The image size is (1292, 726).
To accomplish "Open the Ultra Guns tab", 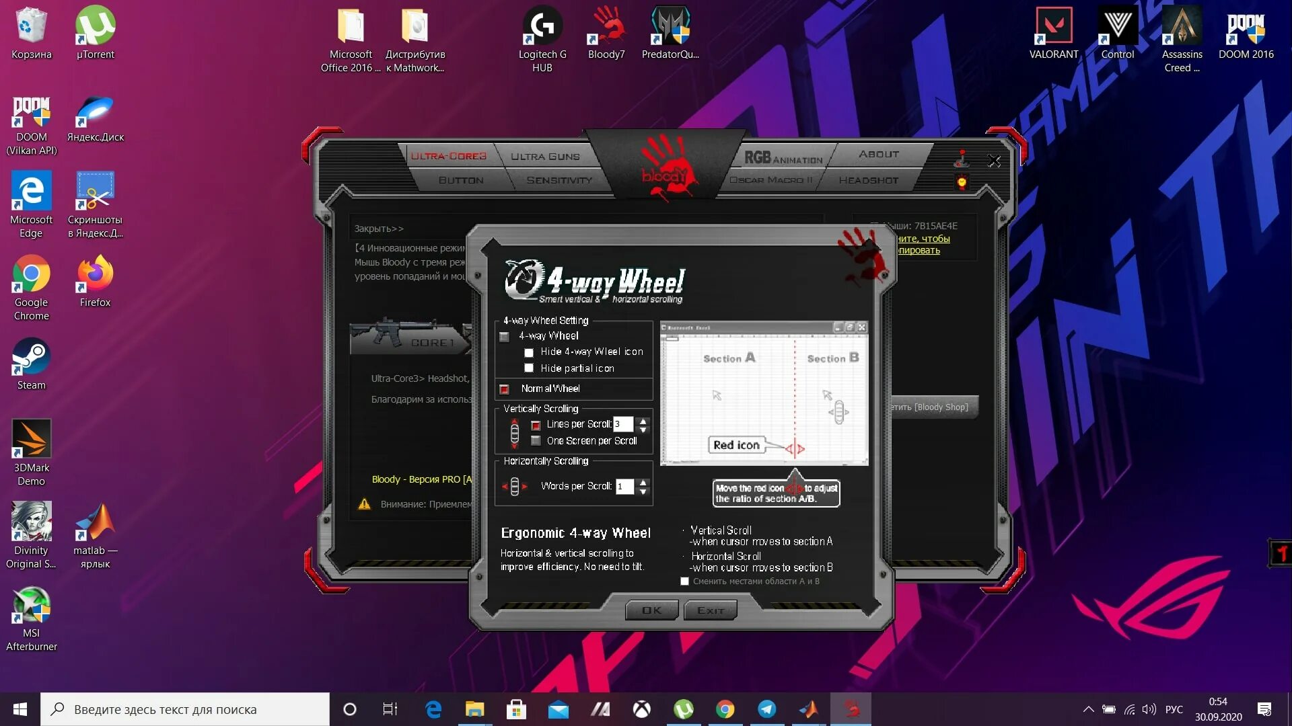I will [545, 157].
